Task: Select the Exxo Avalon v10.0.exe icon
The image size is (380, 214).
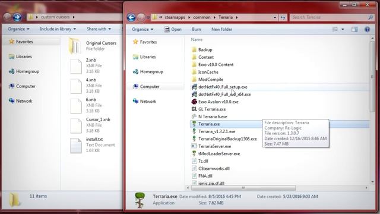Action: click(x=194, y=102)
